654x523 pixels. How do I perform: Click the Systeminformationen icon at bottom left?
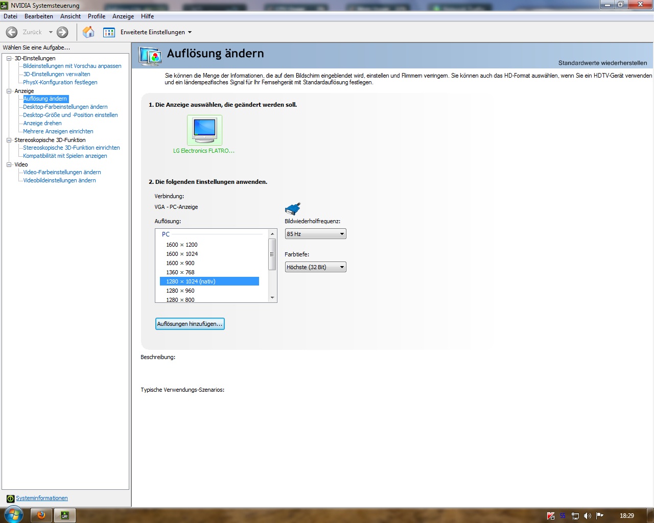[10, 498]
